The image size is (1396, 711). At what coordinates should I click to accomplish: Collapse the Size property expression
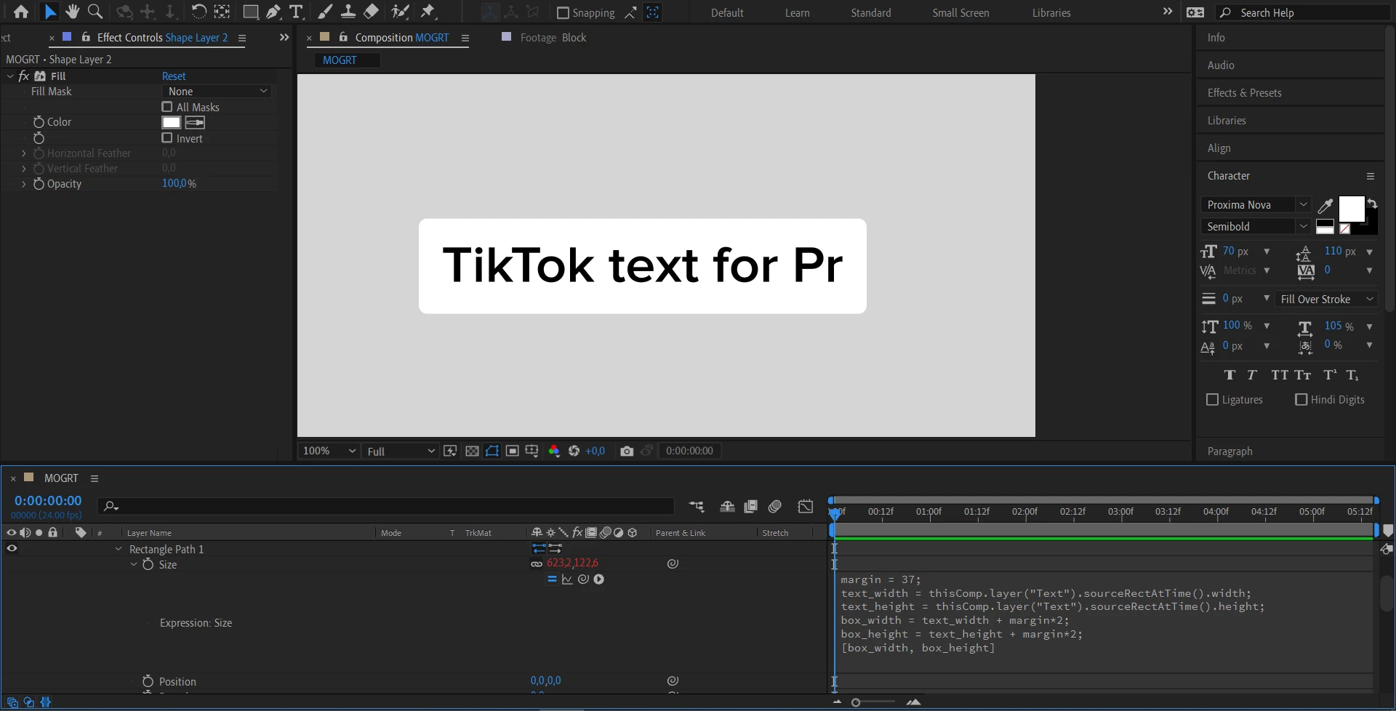134,564
